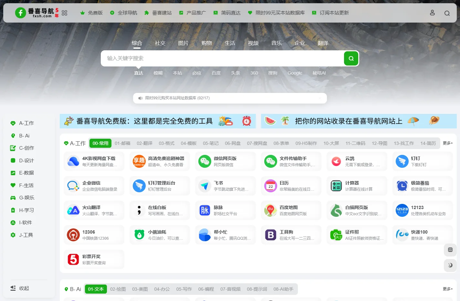Viewport: 460px width, 301px height.
Task: Open the 计算器 calculator icon
Action: (336, 186)
